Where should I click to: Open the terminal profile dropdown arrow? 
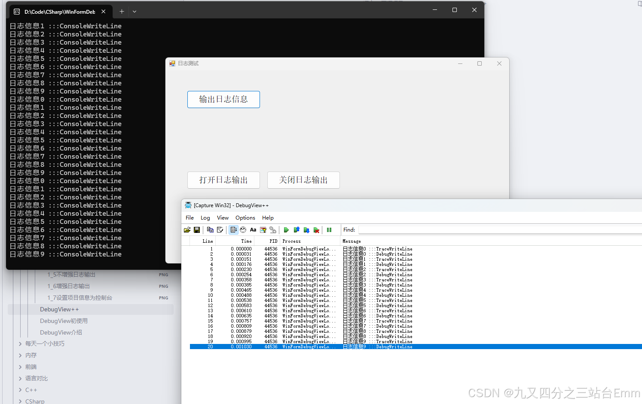[135, 12]
